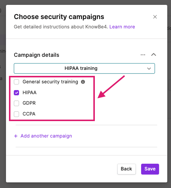This screenshot has width=171, height=188.
Task: Click the Campaign details heading
Action: (37, 55)
